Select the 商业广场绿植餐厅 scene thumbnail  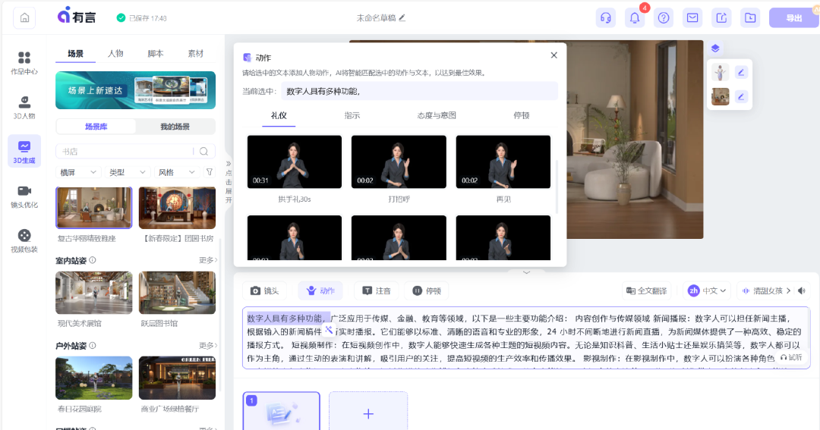[177, 378]
